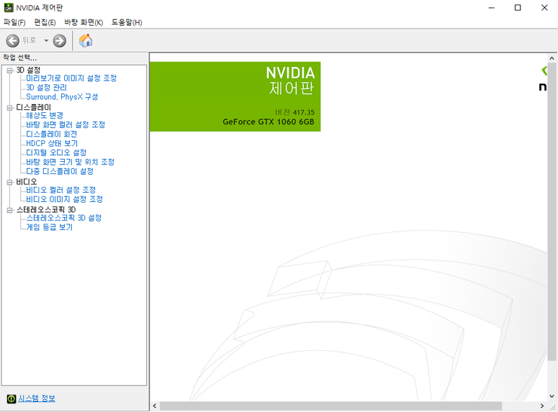Click the vertical scrollbar down arrow

[x=552, y=396]
